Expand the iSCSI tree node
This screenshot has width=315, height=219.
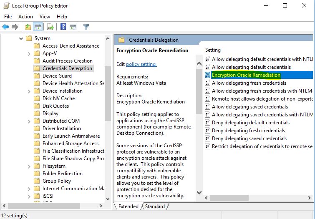(29, 196)
